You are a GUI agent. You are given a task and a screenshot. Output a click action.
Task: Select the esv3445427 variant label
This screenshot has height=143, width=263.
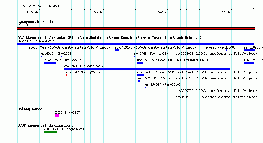(216, 97)
